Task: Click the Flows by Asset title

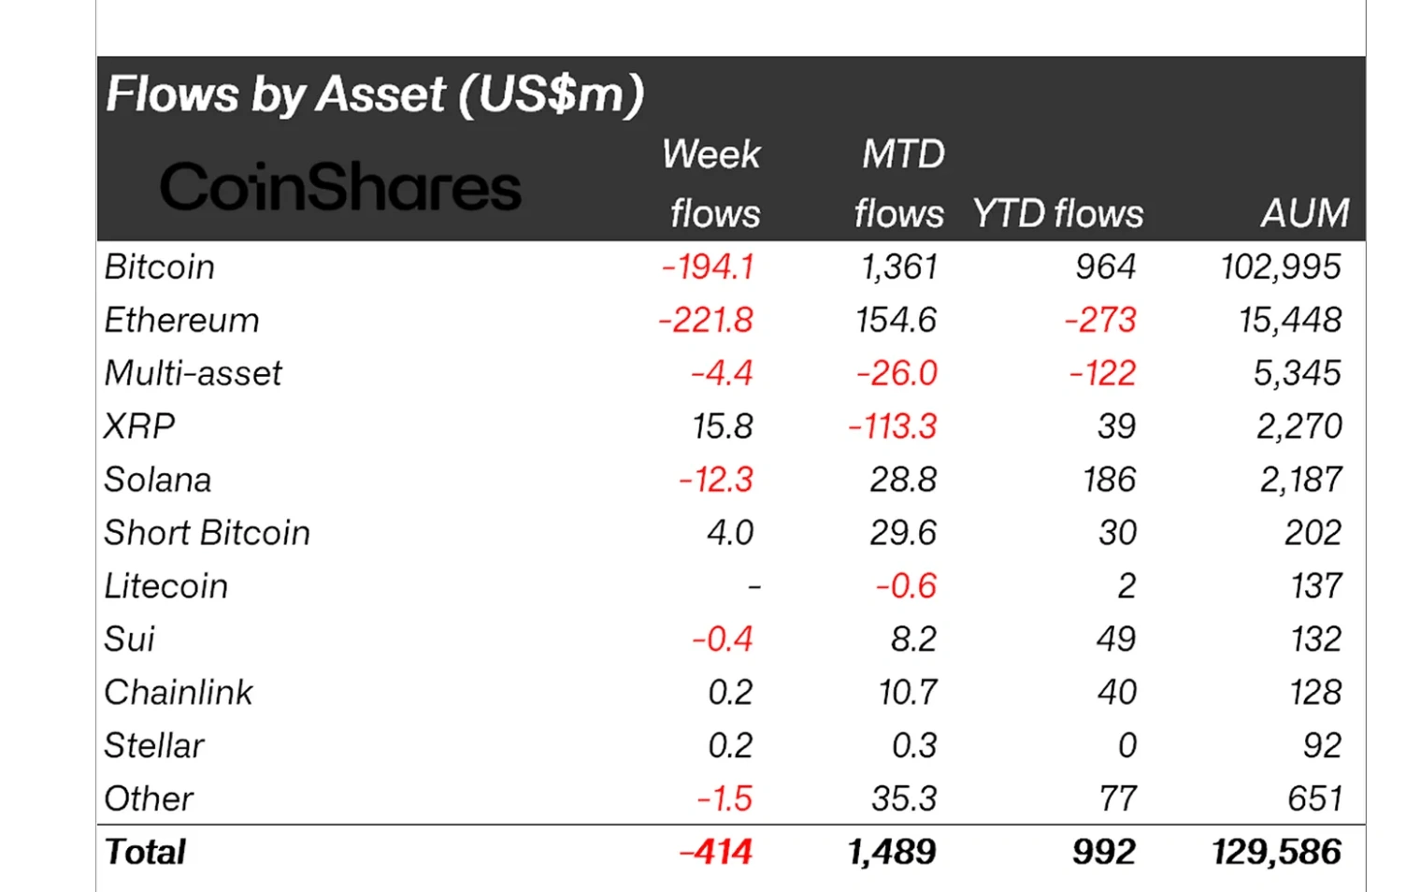Action: [375, 94]
